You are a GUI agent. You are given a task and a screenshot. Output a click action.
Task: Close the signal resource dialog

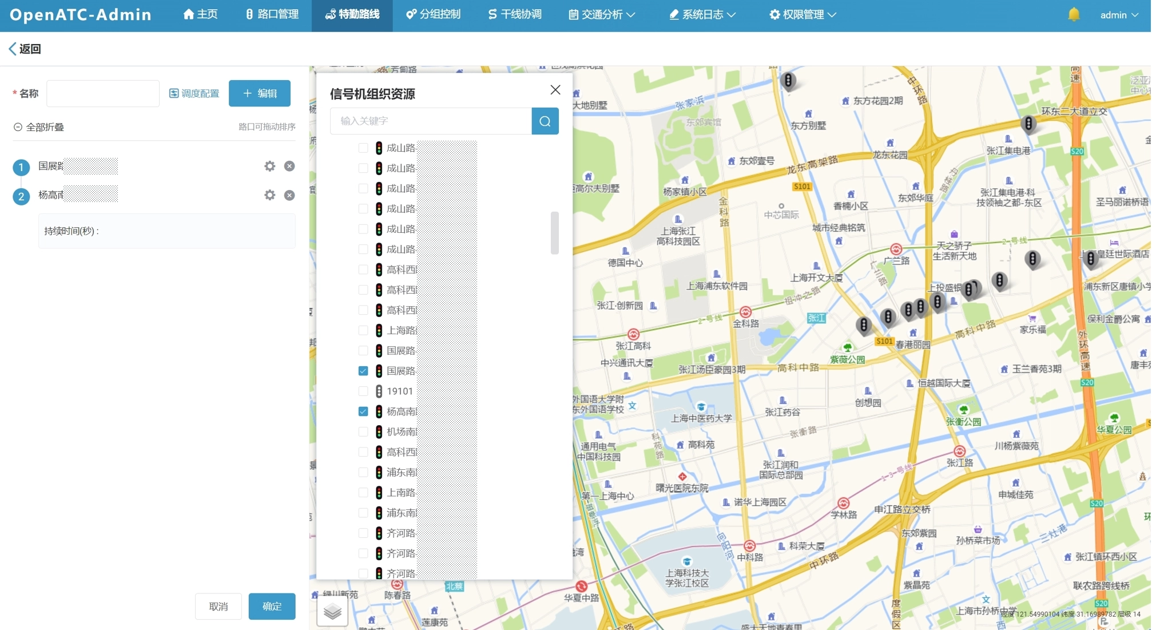coord(555,90)
